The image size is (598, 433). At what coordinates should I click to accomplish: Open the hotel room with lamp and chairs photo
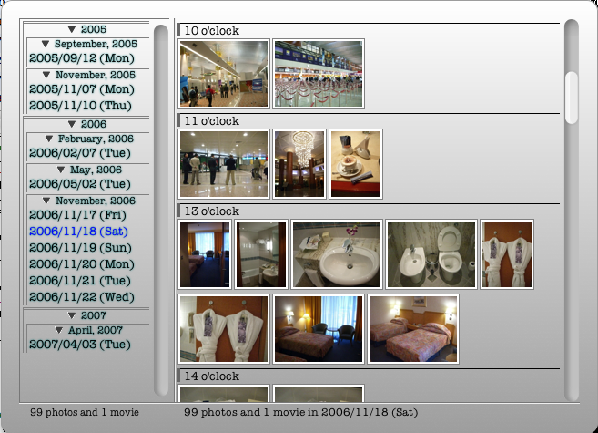[319, 329]
